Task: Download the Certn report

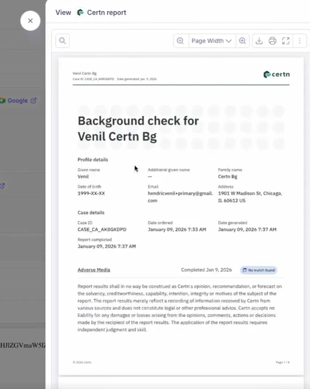Action: (x=259, y=41)
